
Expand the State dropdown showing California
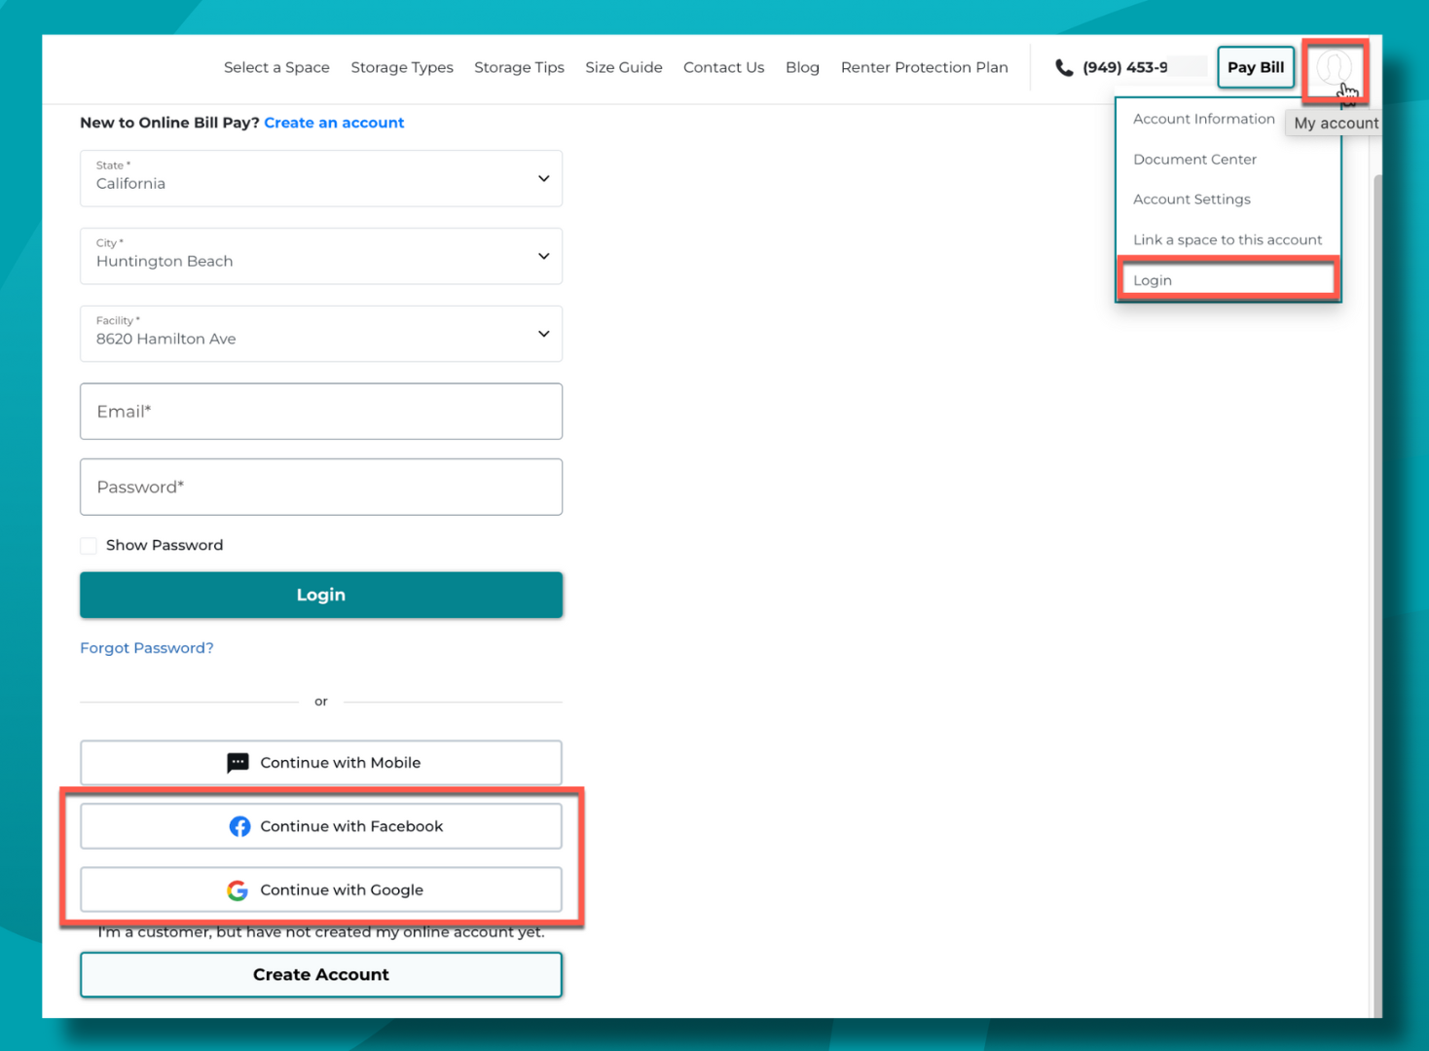(x=321, y=178)
